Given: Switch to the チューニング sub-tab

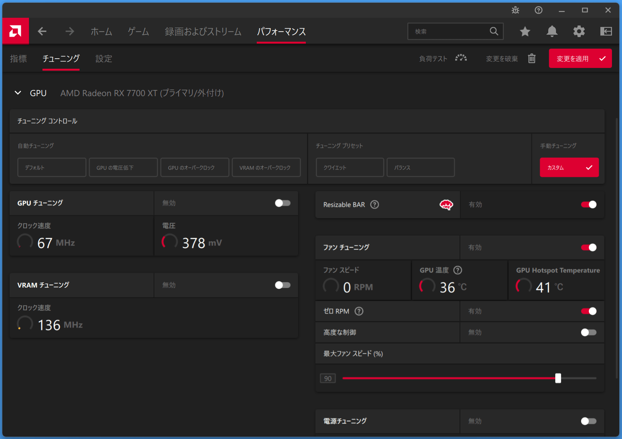Looking at the screenshot, I should click(x=61, y=59).
